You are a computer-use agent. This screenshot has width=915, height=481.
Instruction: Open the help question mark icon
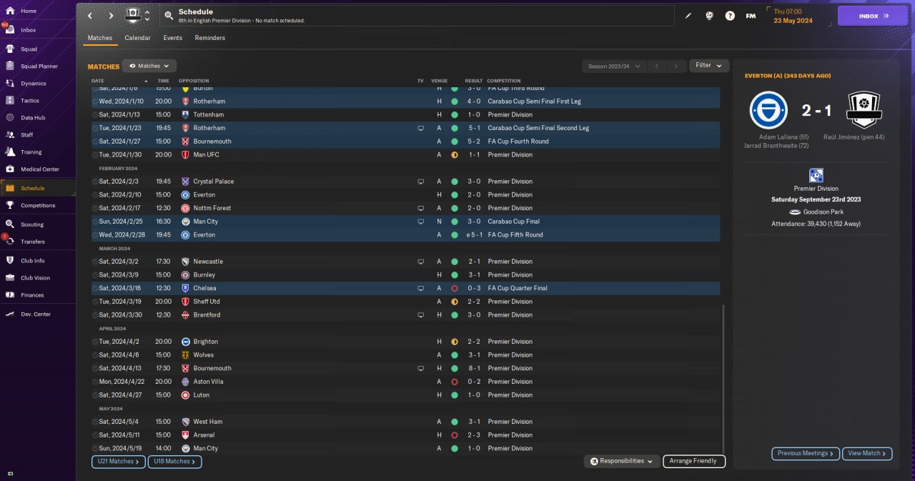[x=730, y=16]
